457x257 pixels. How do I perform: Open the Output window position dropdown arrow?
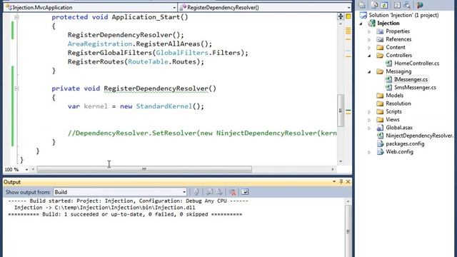[334, 181]
